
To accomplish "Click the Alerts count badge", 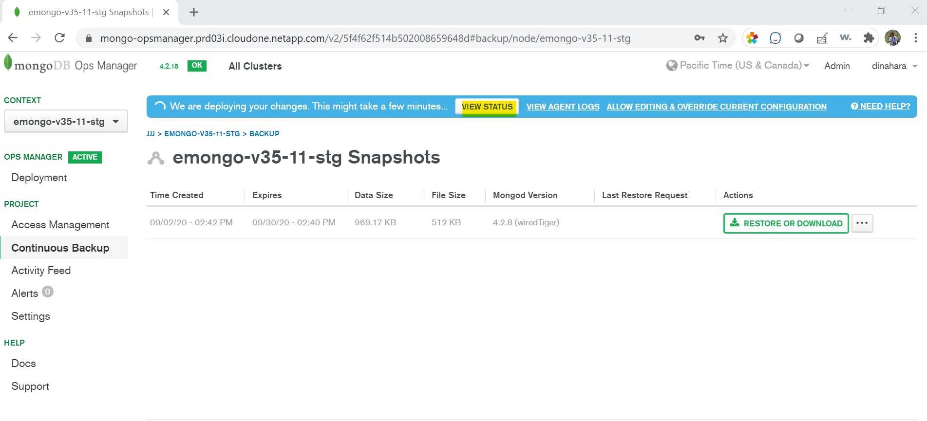I will (x=48, y=292).
